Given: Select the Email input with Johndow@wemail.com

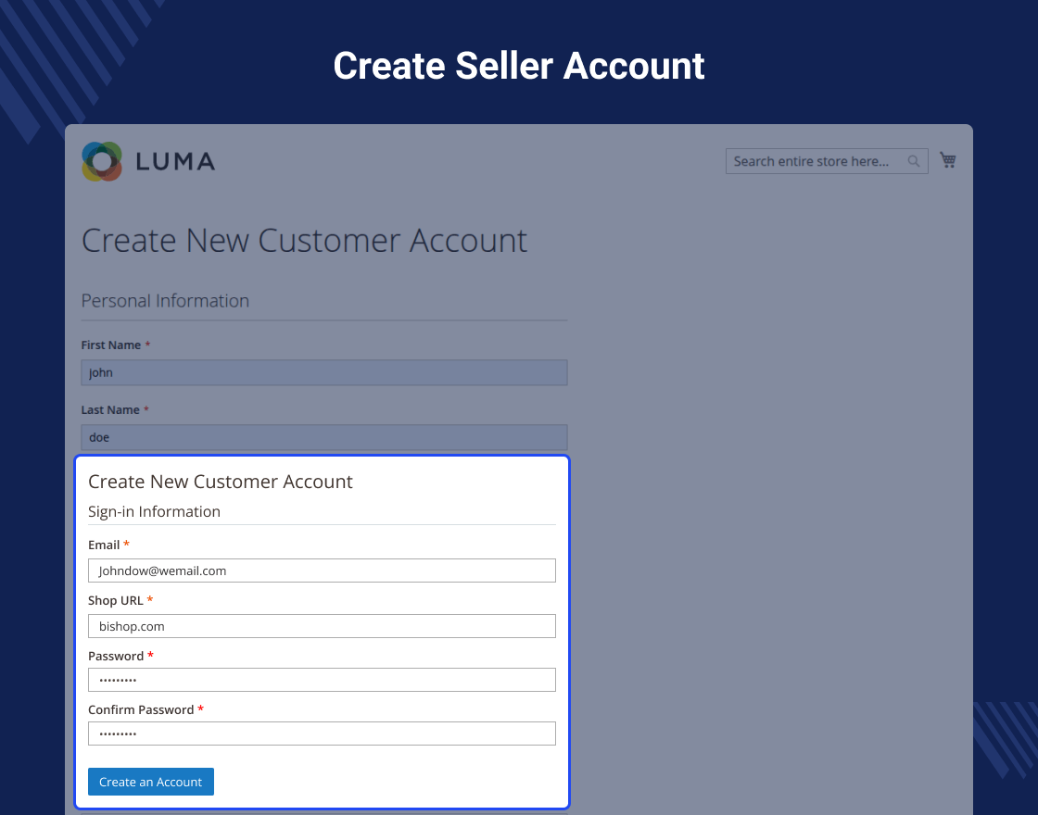Looking at the screenshot, I should point(322,570).
